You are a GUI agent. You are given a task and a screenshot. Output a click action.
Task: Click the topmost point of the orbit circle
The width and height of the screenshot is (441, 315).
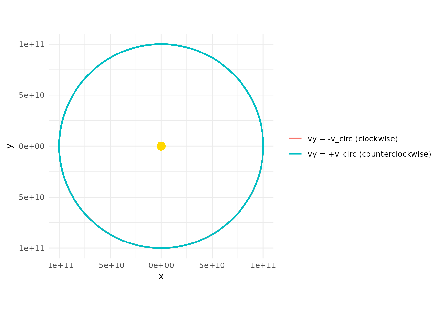[x=161, y=44]
